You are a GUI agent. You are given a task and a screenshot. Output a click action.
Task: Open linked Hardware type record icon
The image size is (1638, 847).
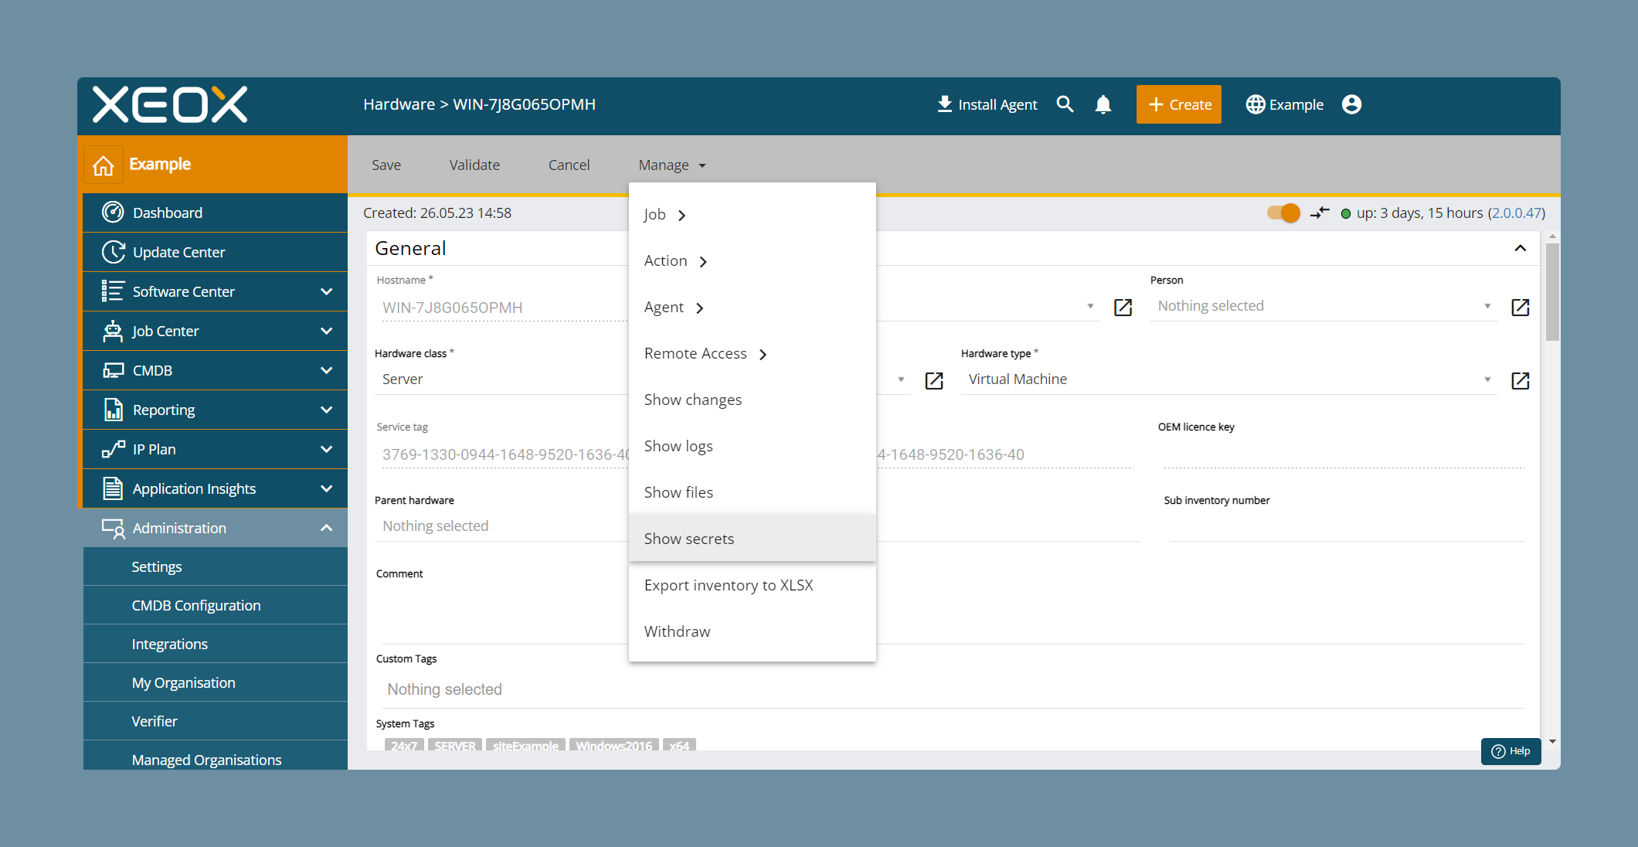(1520, 380)
